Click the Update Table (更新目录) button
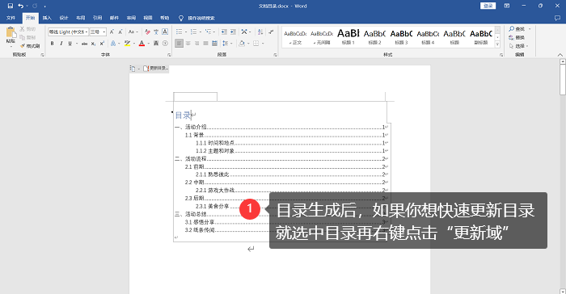 tap(156, 68)
